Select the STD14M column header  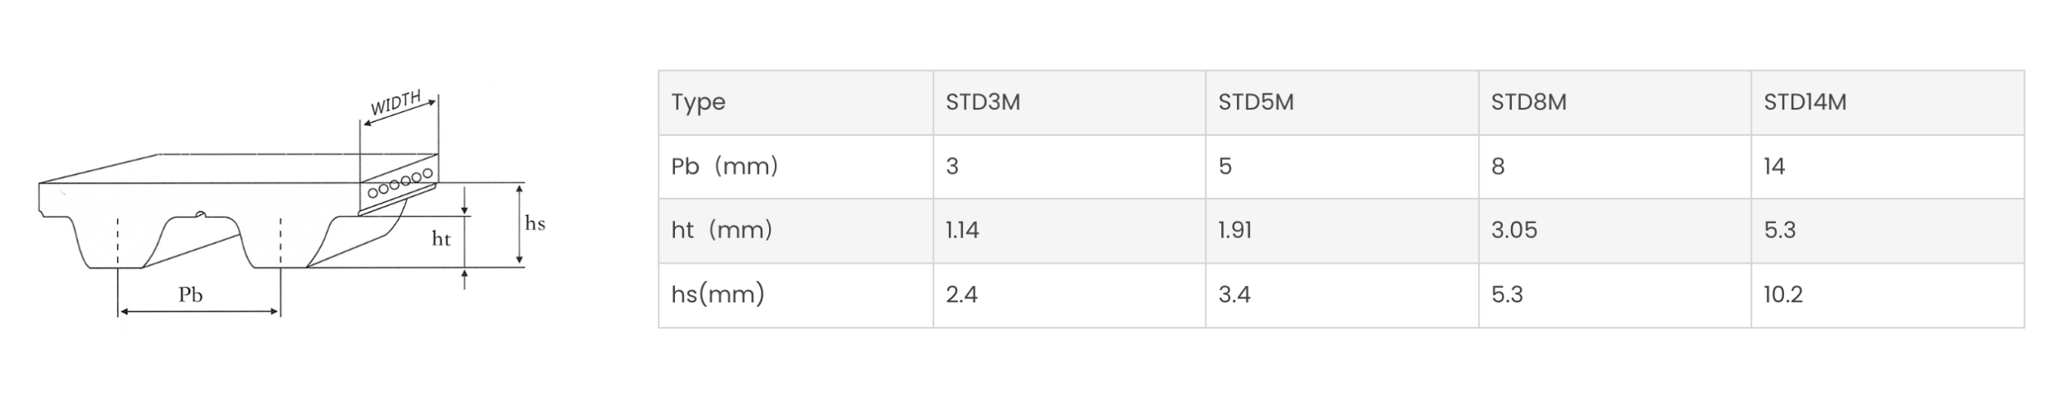[1888, 102]
